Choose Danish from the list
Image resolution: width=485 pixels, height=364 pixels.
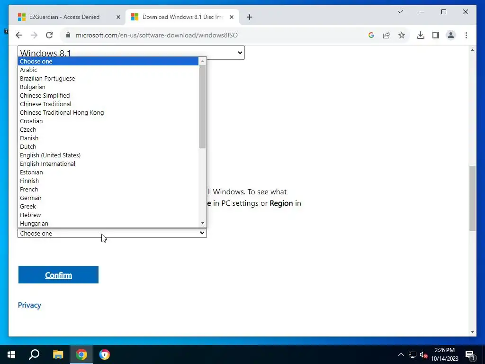(108, 138)
